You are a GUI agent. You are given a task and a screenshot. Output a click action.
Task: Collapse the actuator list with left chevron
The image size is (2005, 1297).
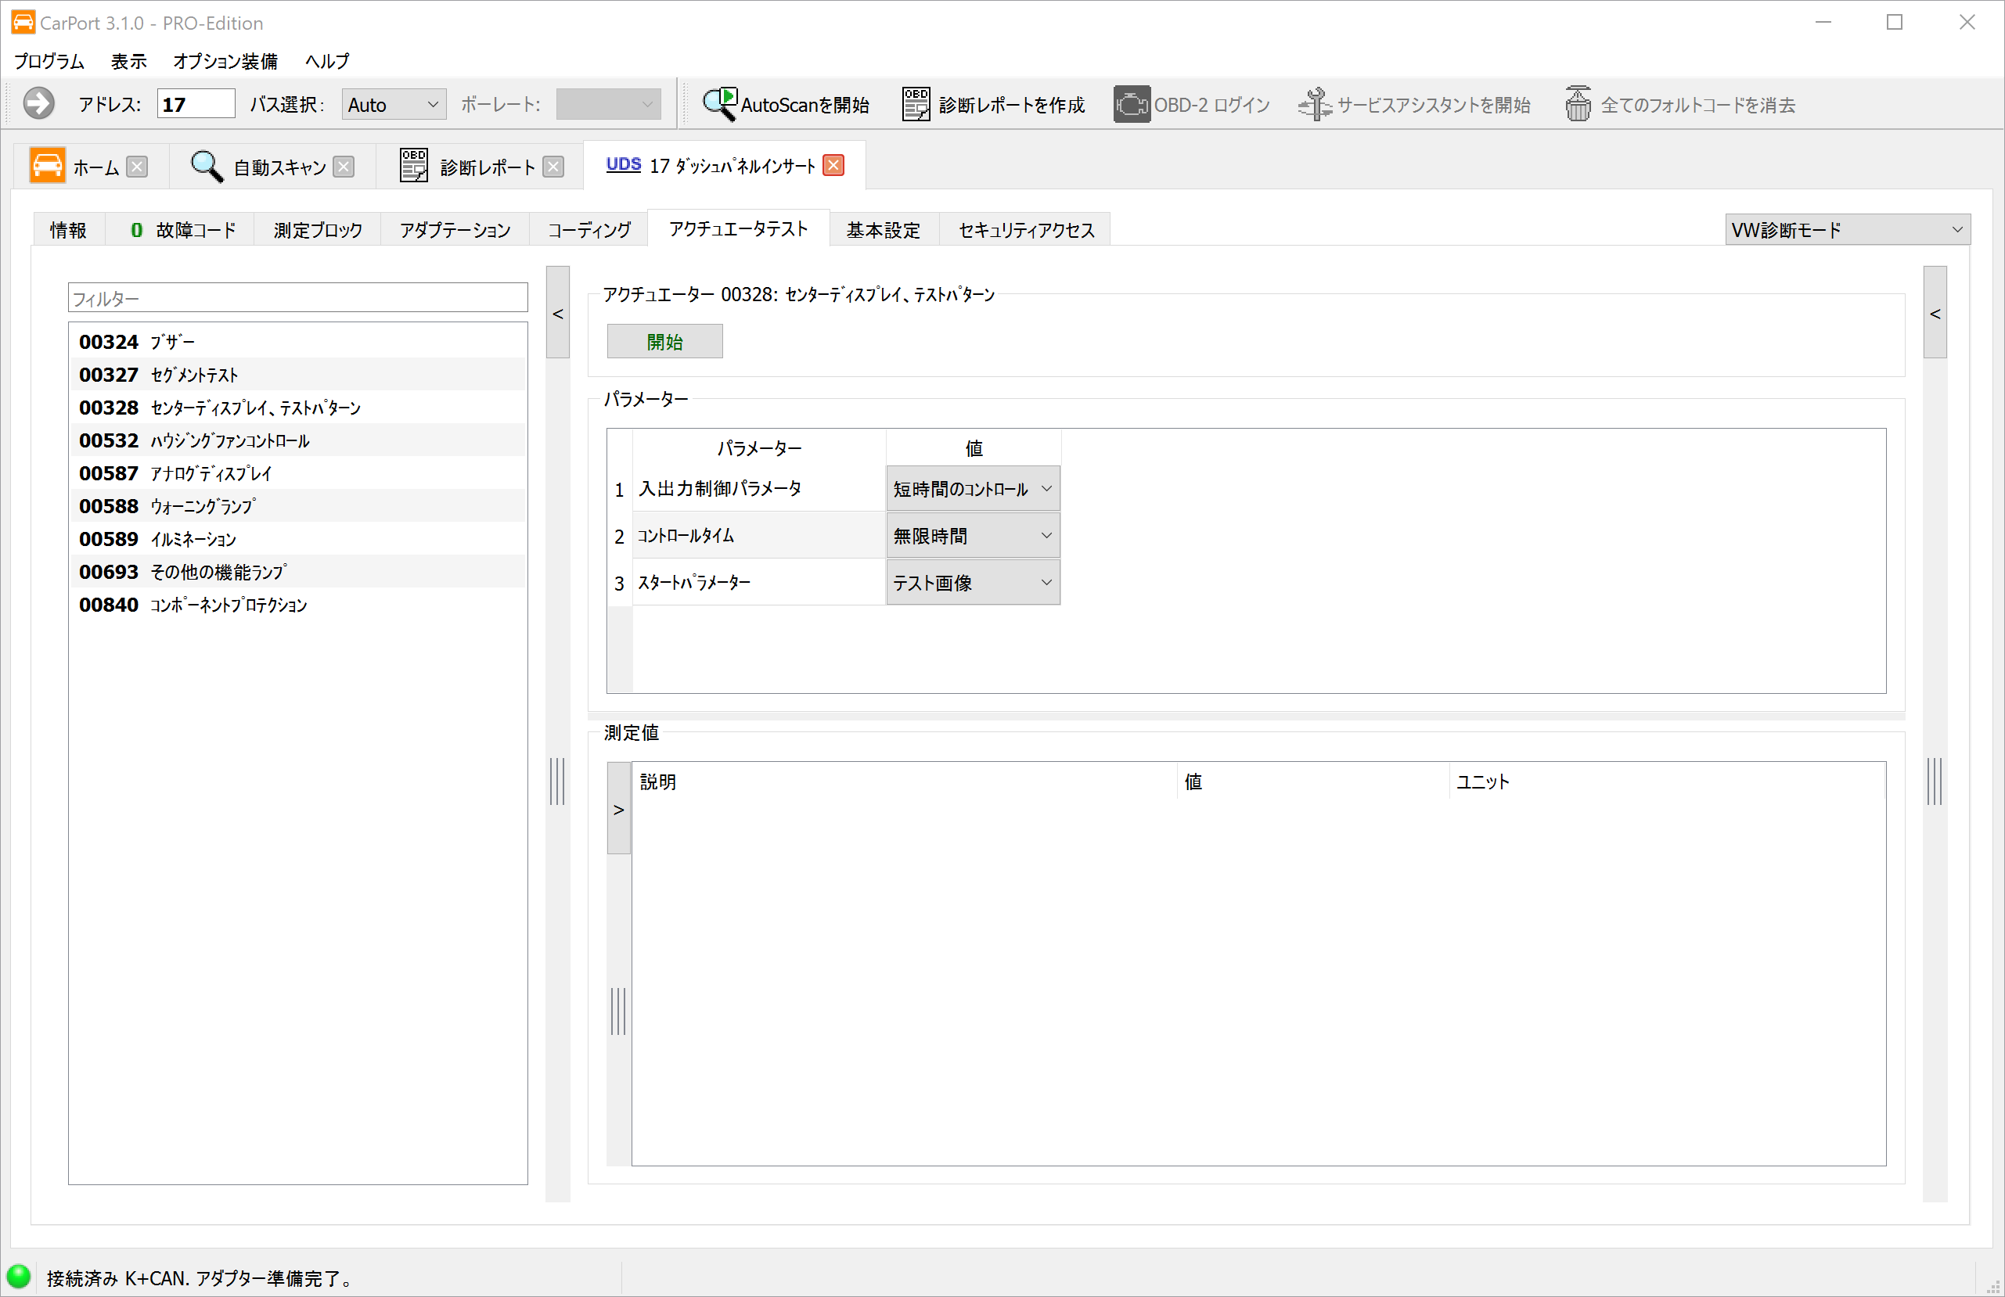pos(558,314)
